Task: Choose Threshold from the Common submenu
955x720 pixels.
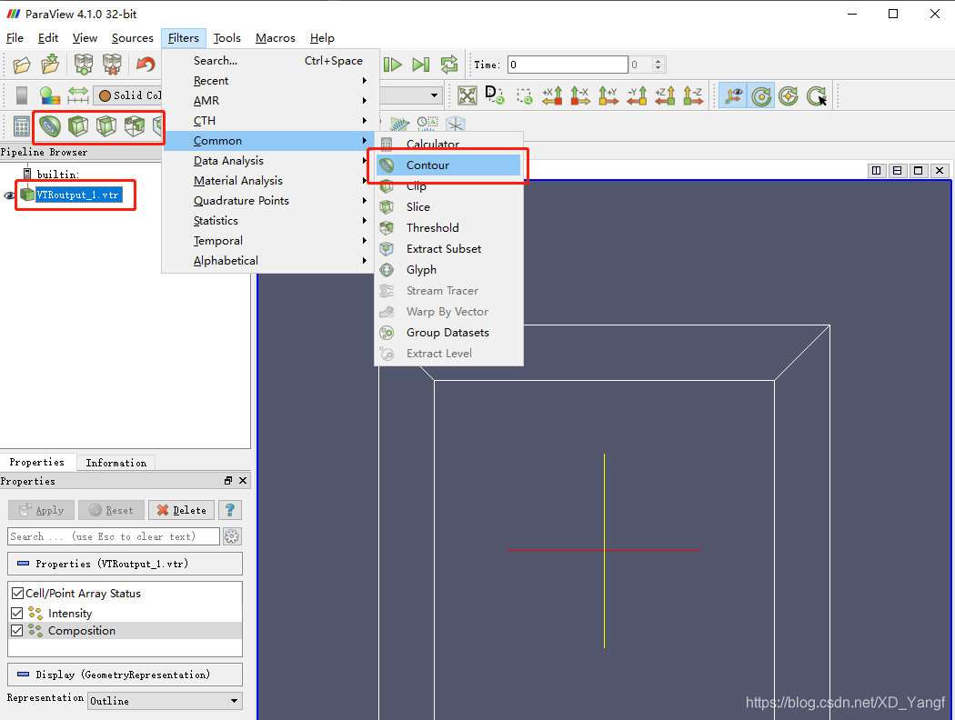Action: click(448, 227)
